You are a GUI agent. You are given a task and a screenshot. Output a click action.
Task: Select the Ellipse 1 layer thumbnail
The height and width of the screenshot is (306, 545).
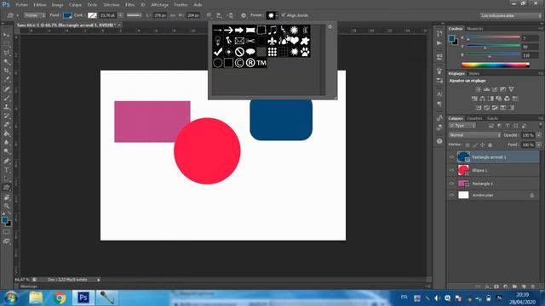click(x=463, y=170)
